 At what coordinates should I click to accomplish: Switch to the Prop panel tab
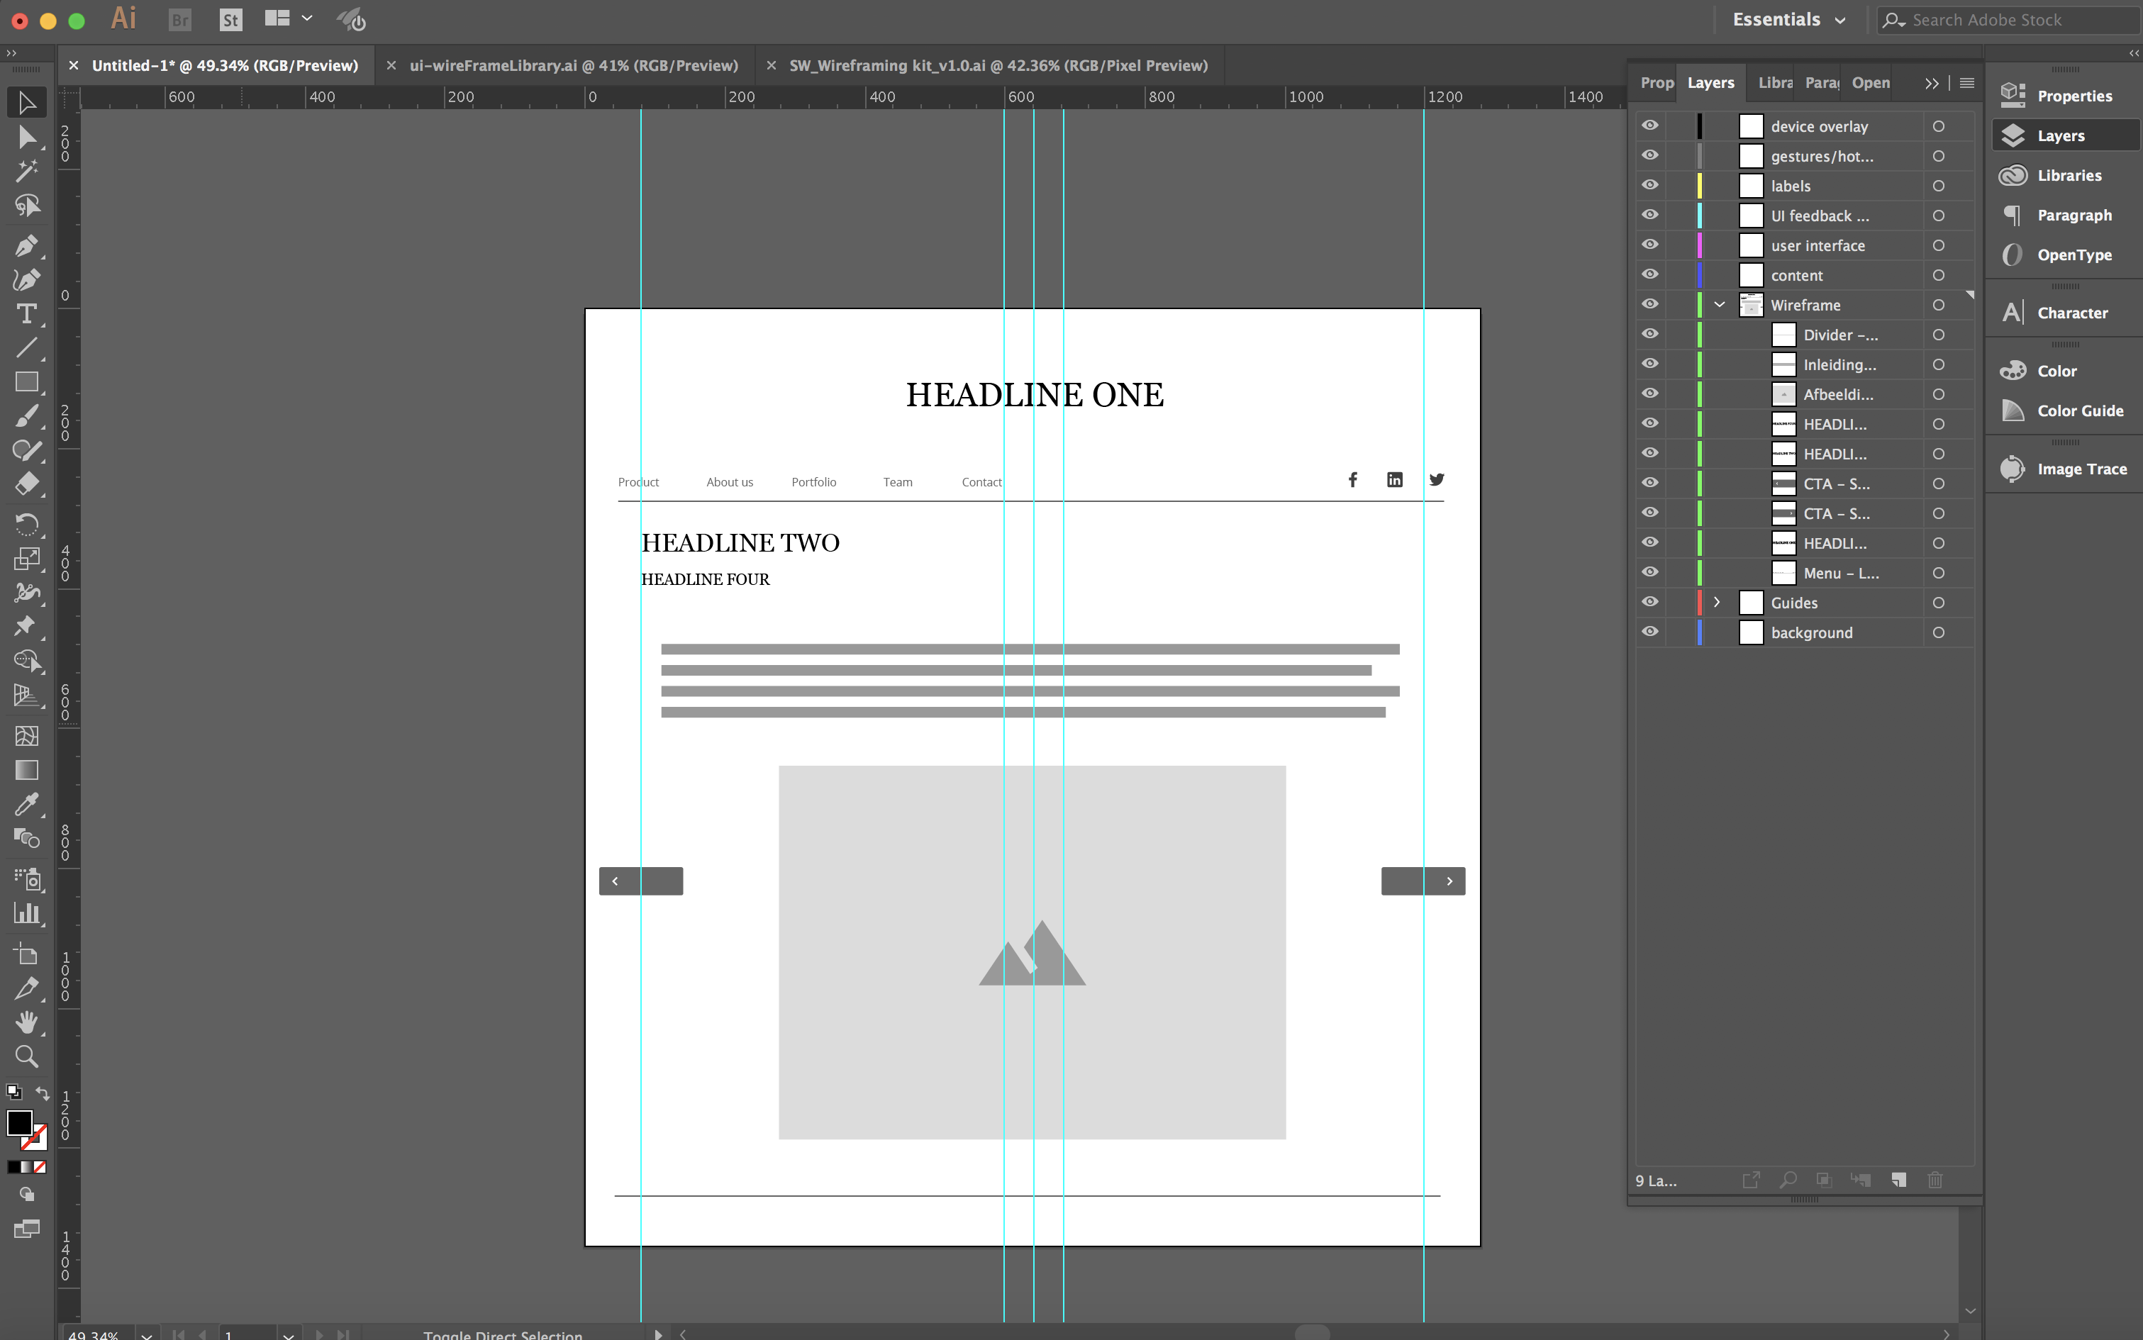click(x=1656, y=82)
